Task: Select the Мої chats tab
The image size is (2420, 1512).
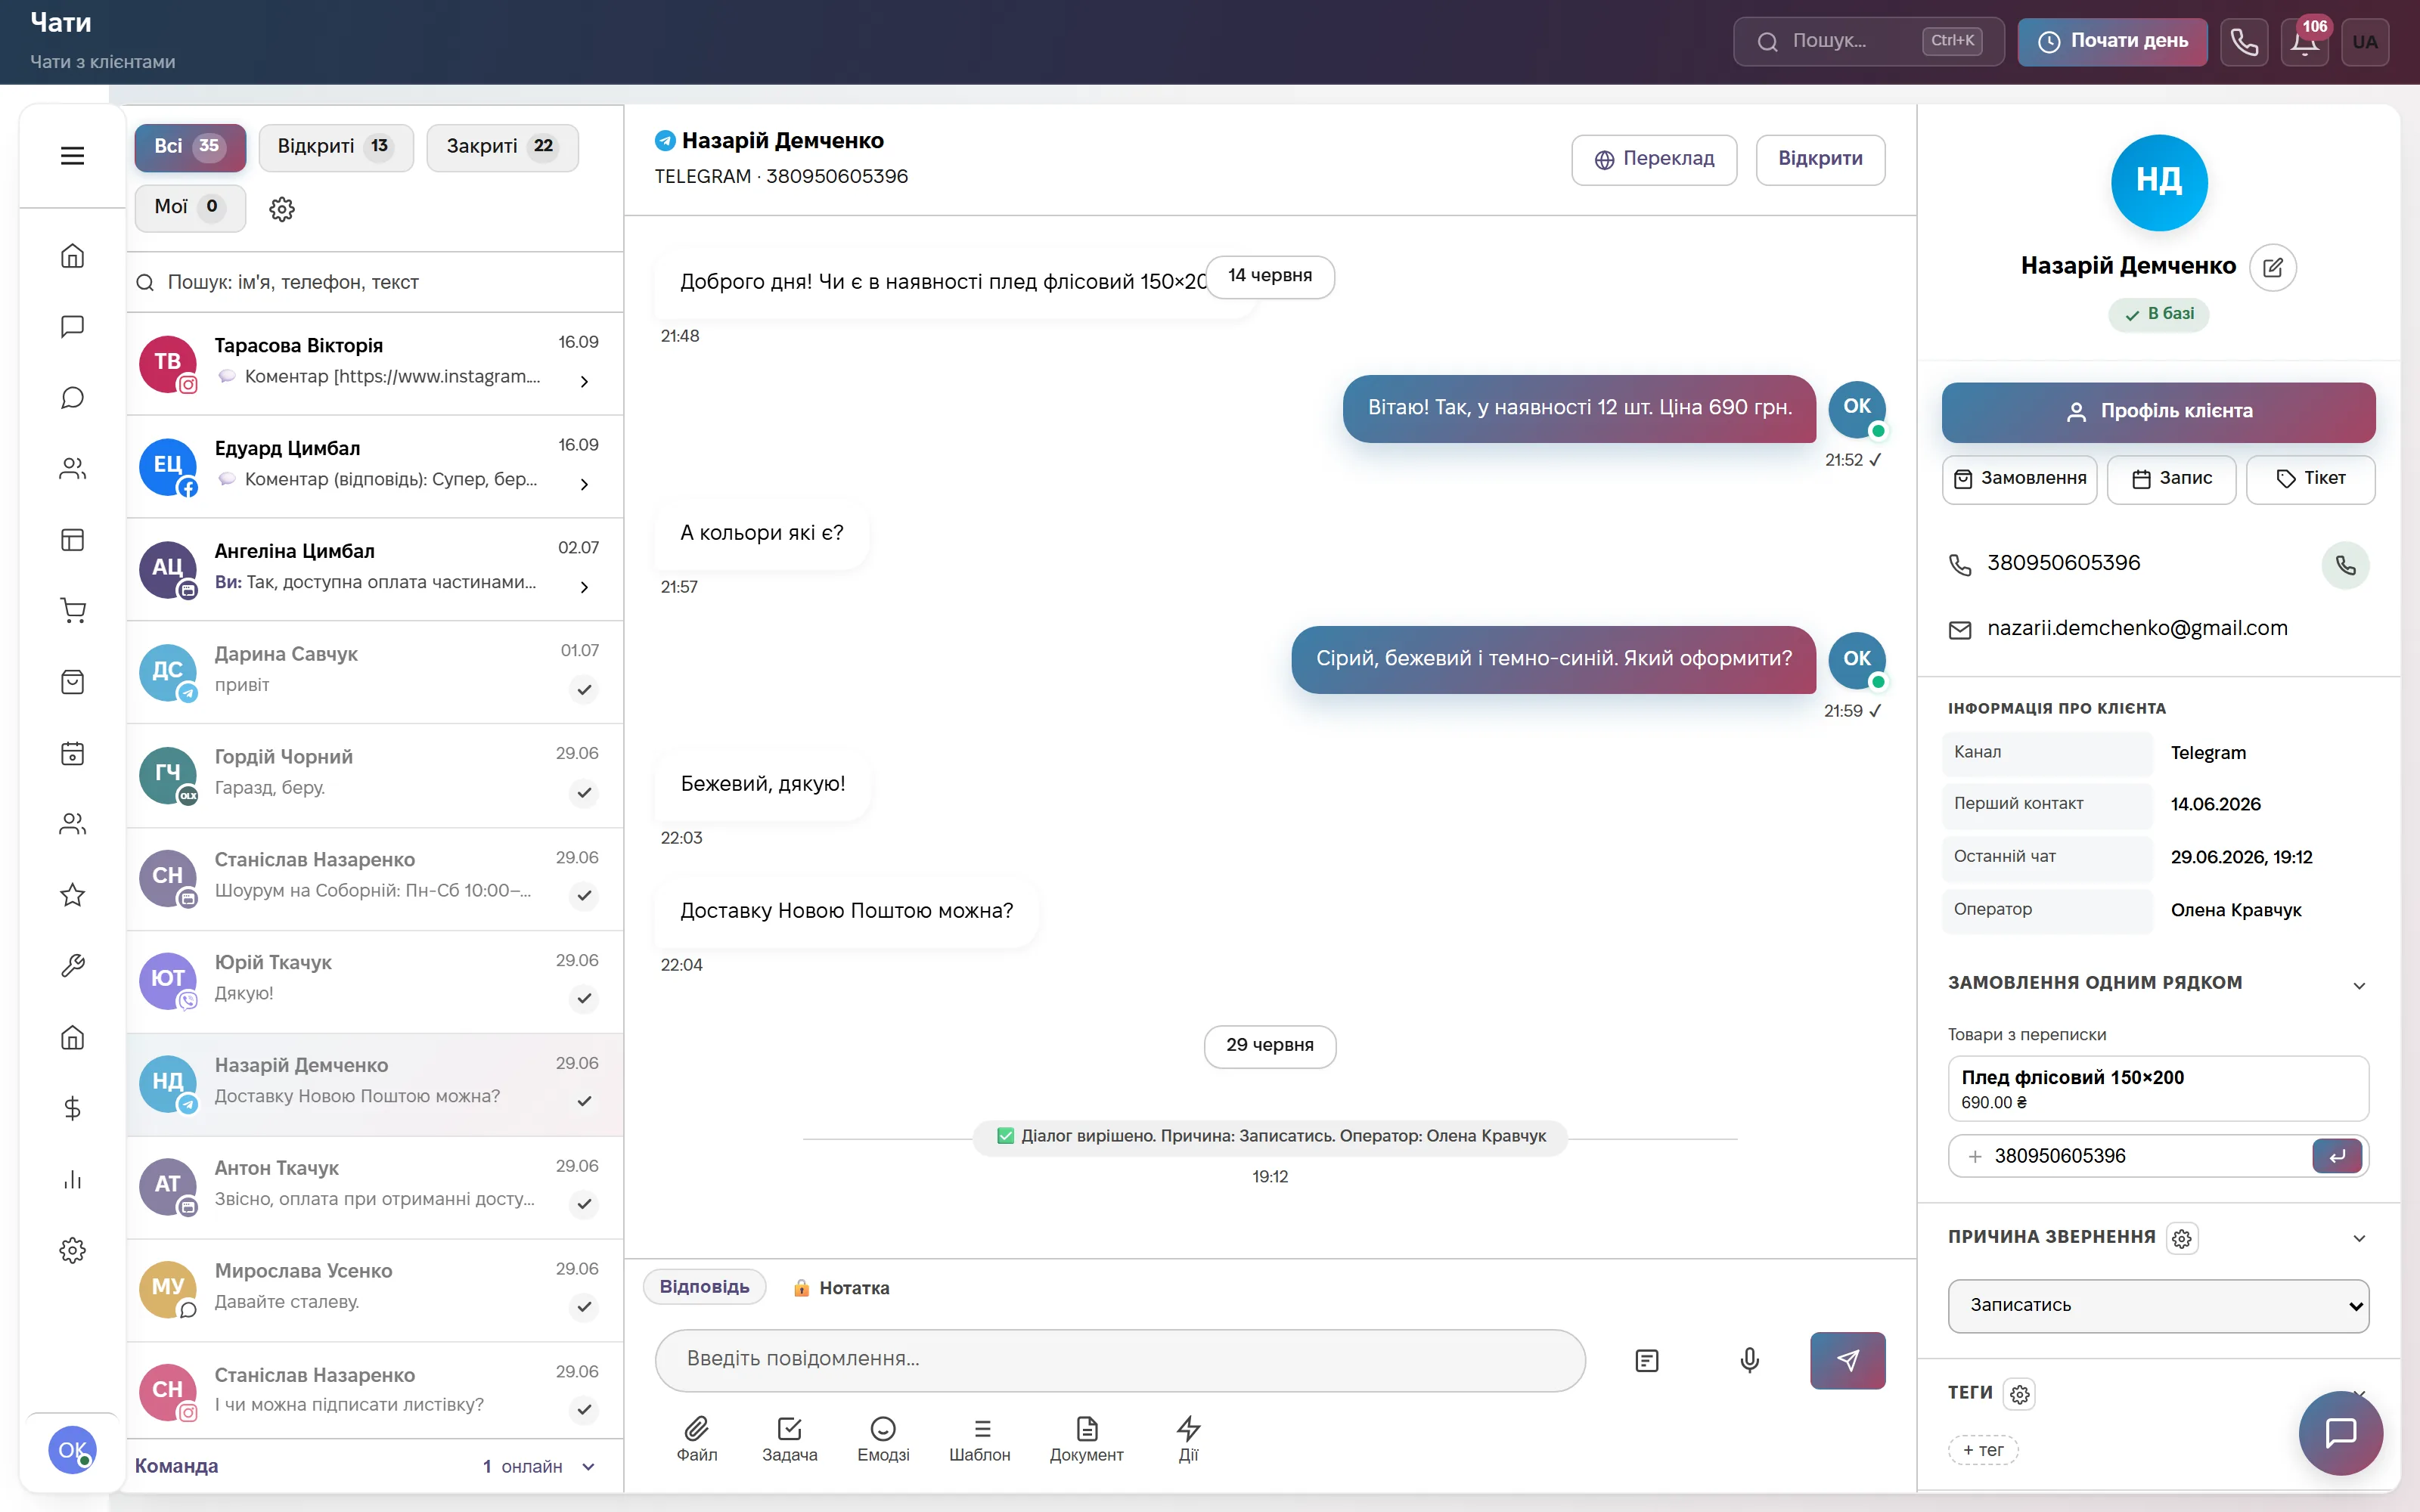Action: [x=190, y=208]
